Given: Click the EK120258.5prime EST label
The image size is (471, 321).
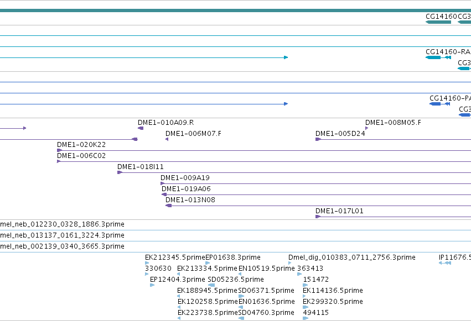Looking at the screenshot, I should 208,302.
